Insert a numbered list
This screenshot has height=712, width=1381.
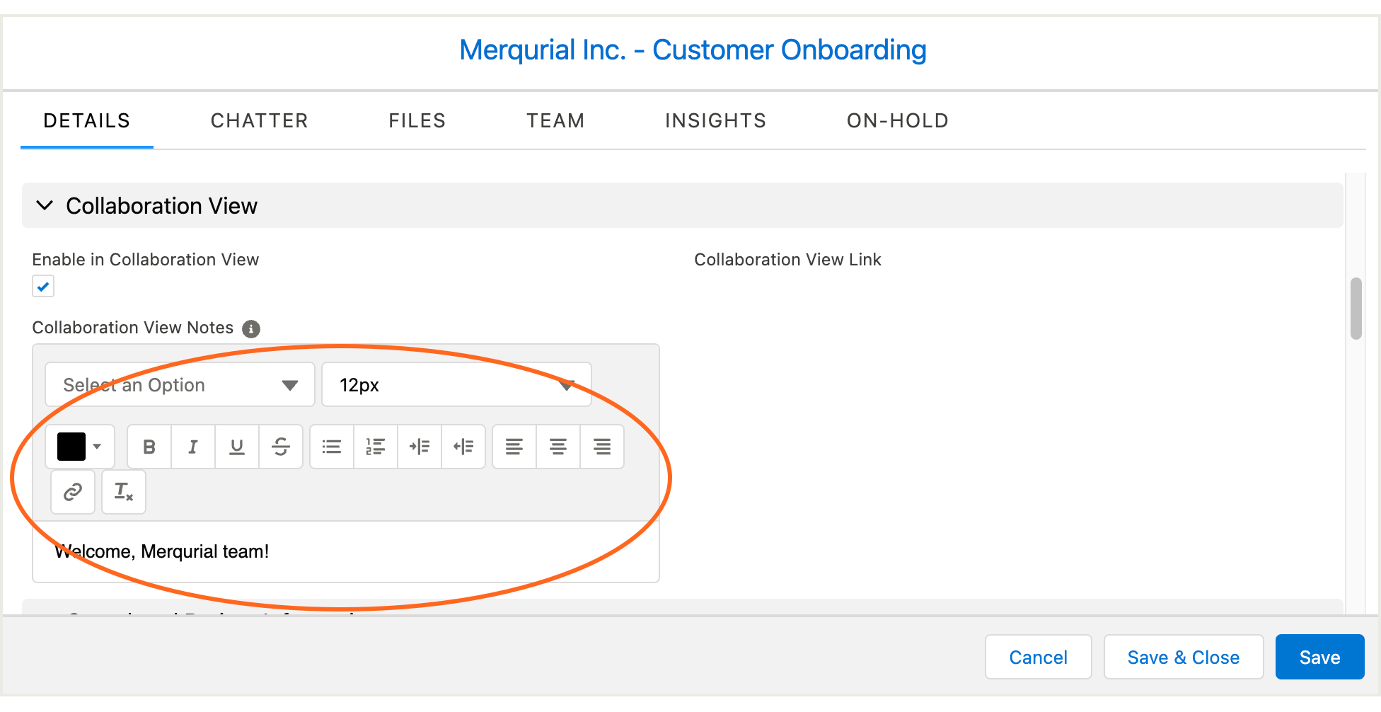[375, 447]
